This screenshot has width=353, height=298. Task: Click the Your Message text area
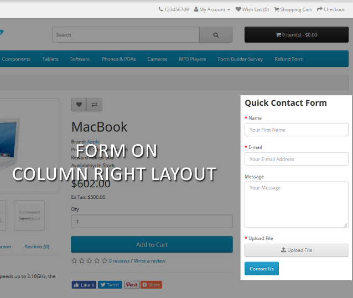297,204
